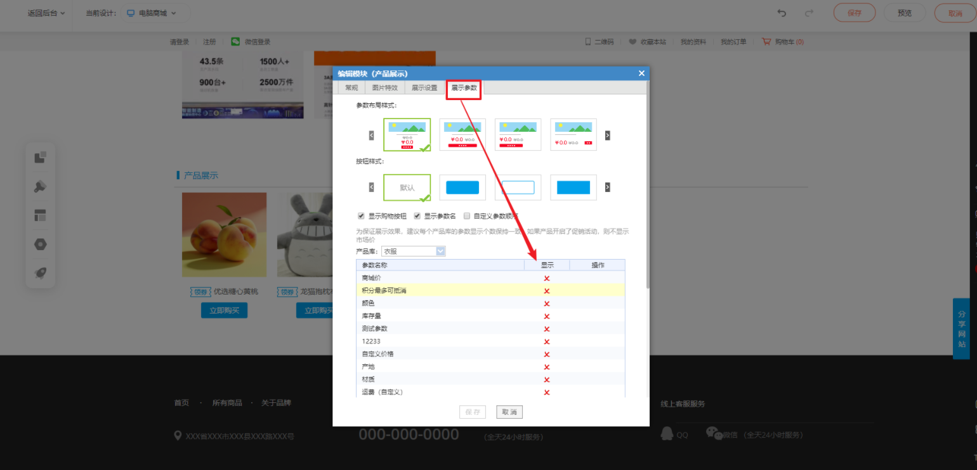Open the paintbrush style tool in the sidebar
The height and width of the screenshot is (470, 977).
click(x=41, y=186)
